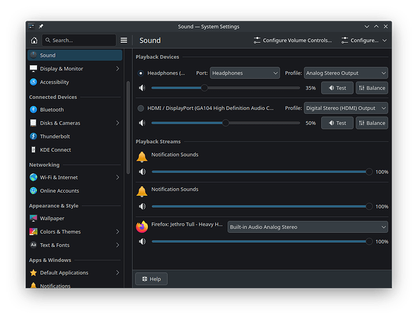Screen dimensions: 418x319
Task: Select HDMI / DisplayPort as default device
Action: pos(141,108)
